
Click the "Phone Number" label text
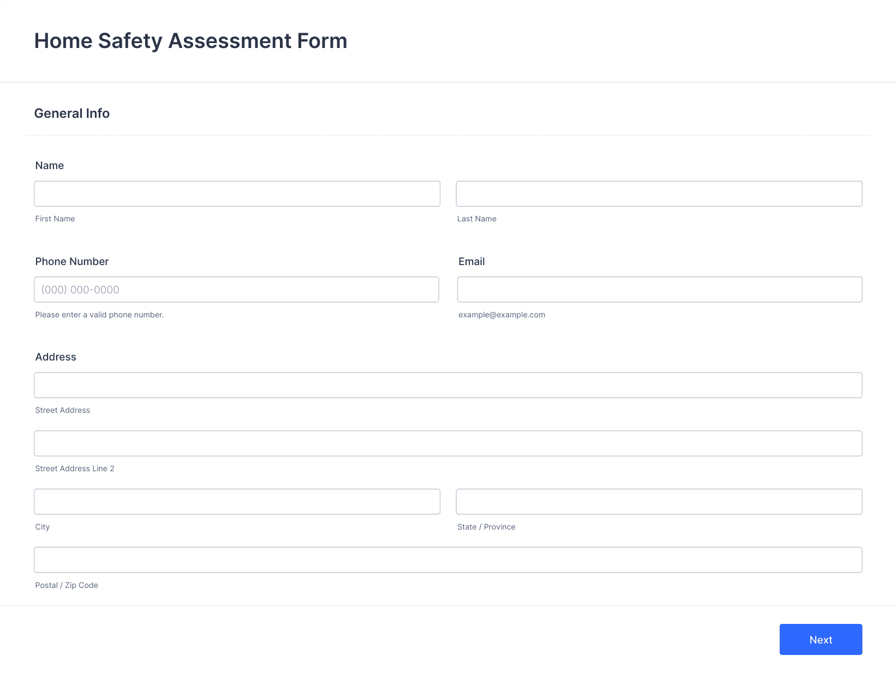point(72,261)
